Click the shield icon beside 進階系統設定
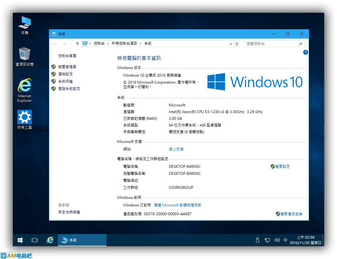Screen dimensions: 337x259 tap(54, 89)
